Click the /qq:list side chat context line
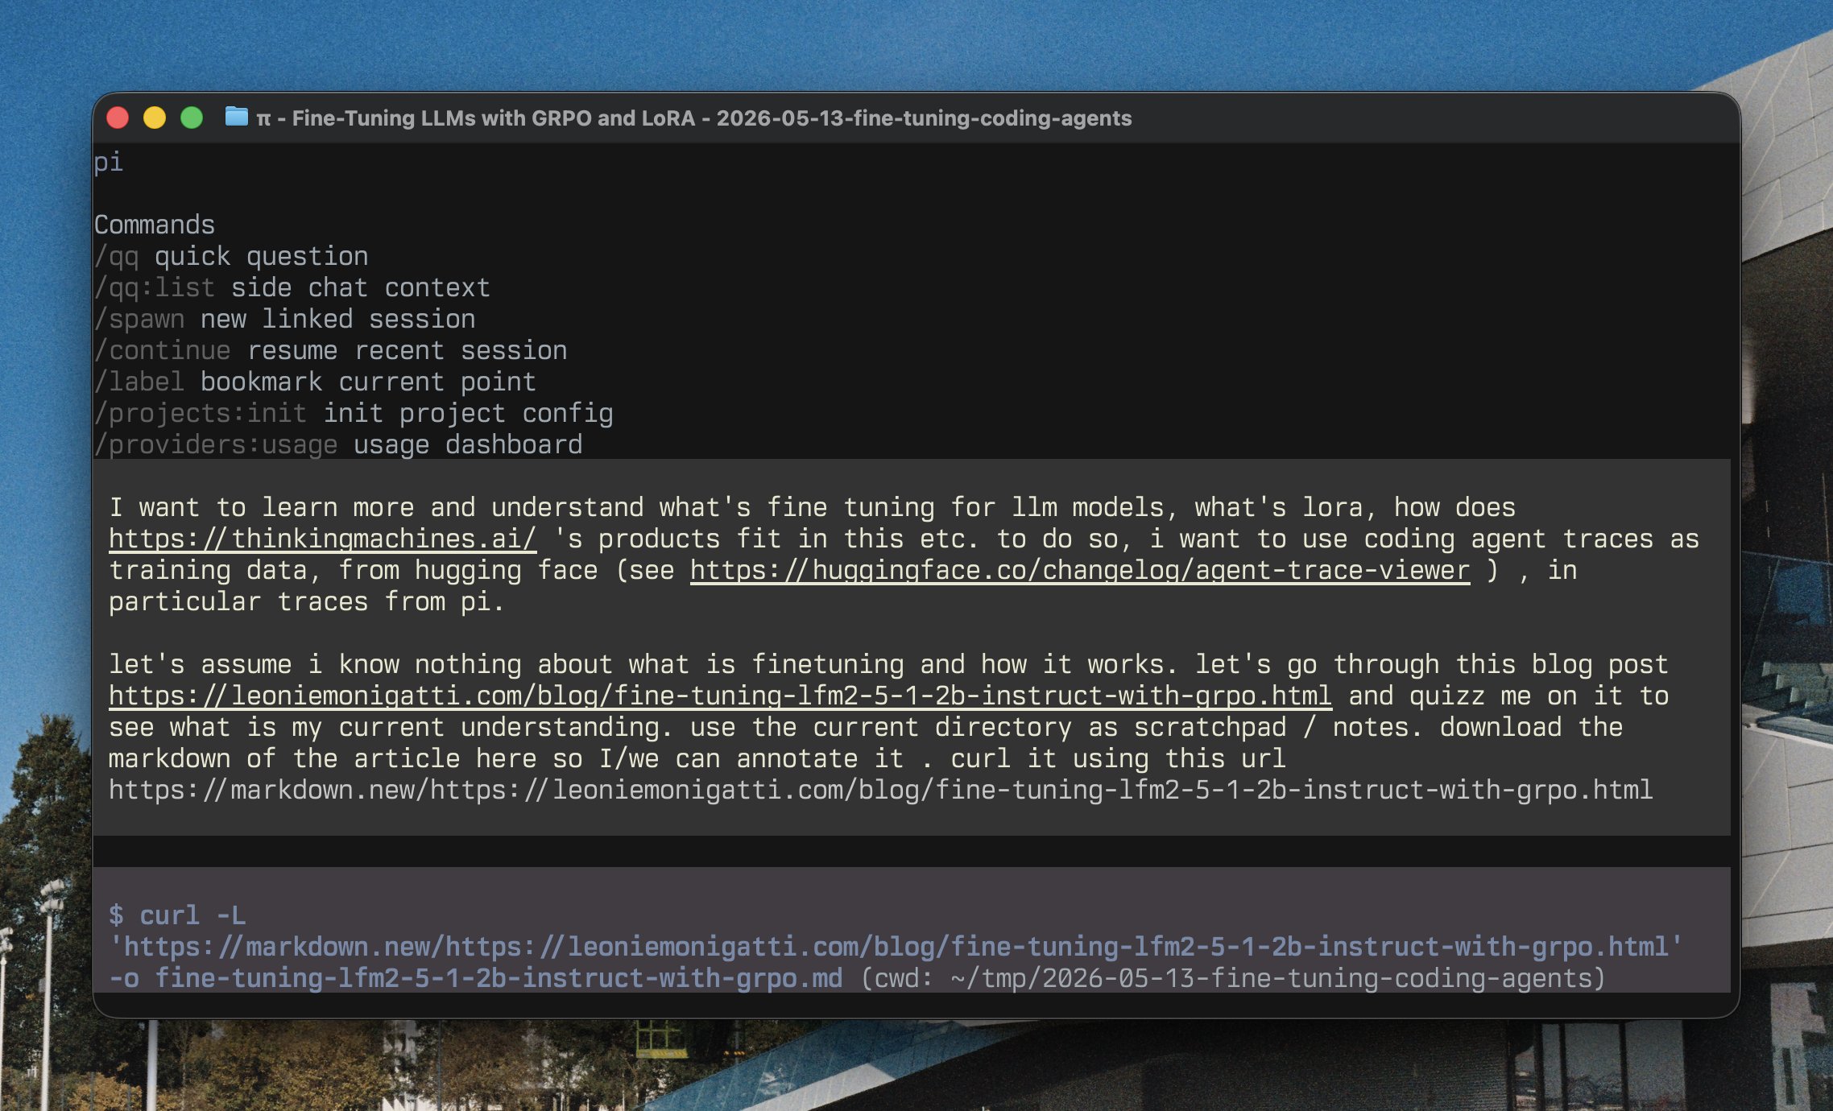Screen dimensions: 1833x1111 coord(292,287)
